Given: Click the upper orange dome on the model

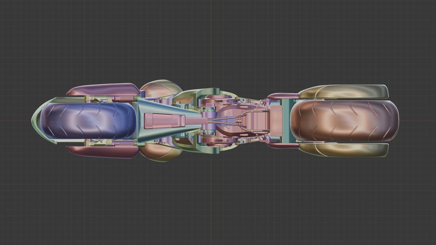Looking at the screenshot, I should pyautogui.click(x=160, y=88).
